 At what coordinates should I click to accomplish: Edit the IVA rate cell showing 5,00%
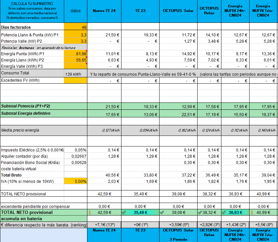point(75,181)
